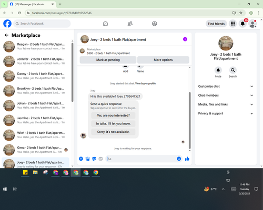Open Task View on the taskbar

pos(15,189)
